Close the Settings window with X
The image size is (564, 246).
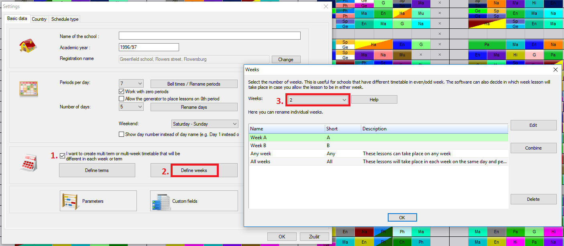(326, 6)
